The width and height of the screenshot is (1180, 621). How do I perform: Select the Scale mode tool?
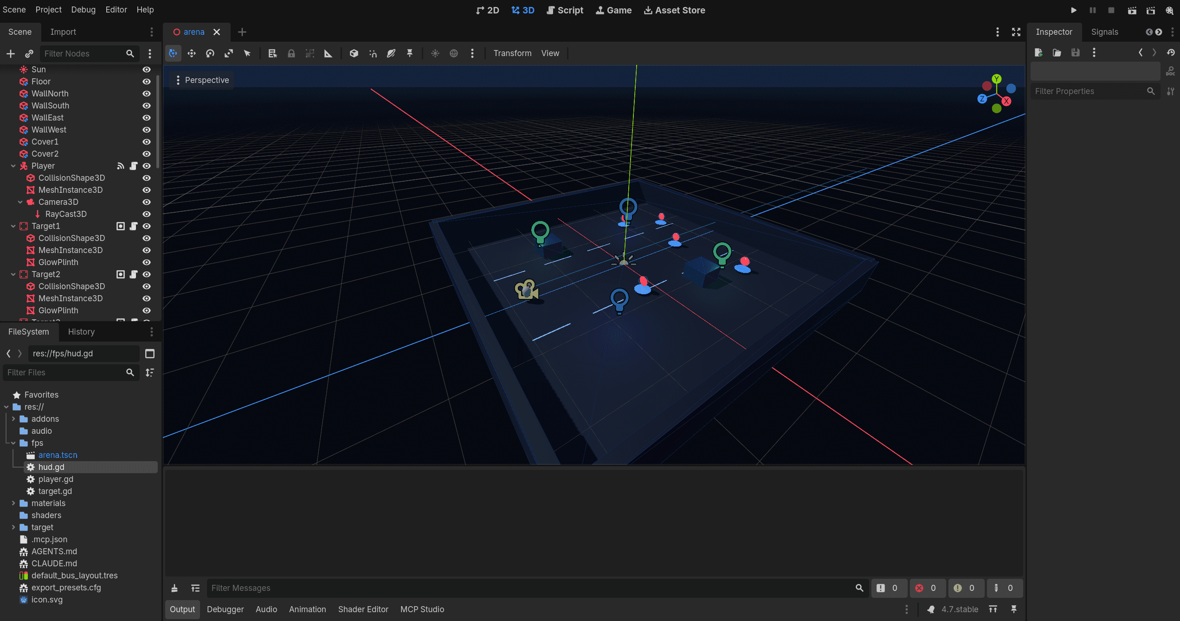(228, 53)
